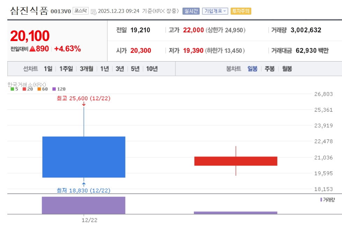
Task: Show the 1일 line chart
Action: (48, 69)
